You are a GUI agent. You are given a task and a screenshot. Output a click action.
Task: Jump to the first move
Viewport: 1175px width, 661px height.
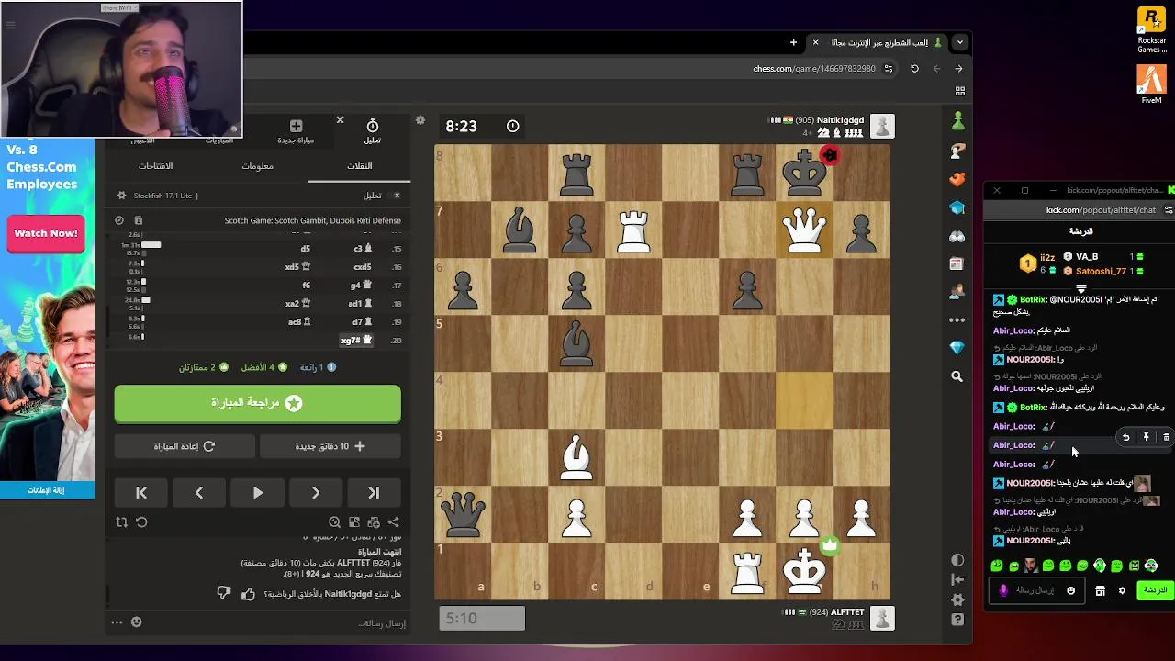(x=141, y=493)
